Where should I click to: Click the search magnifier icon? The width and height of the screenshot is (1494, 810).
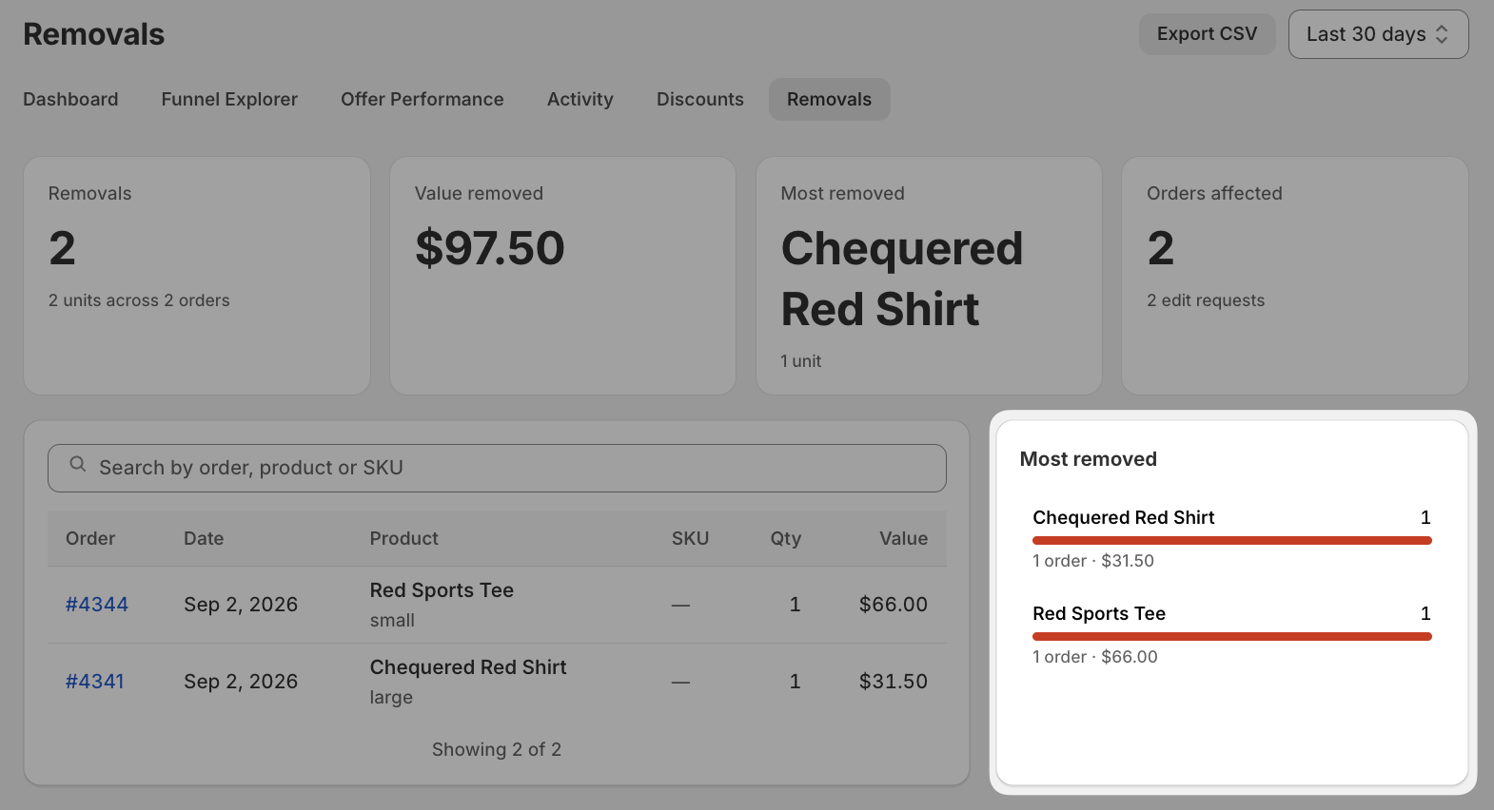(x=78, y=465)
